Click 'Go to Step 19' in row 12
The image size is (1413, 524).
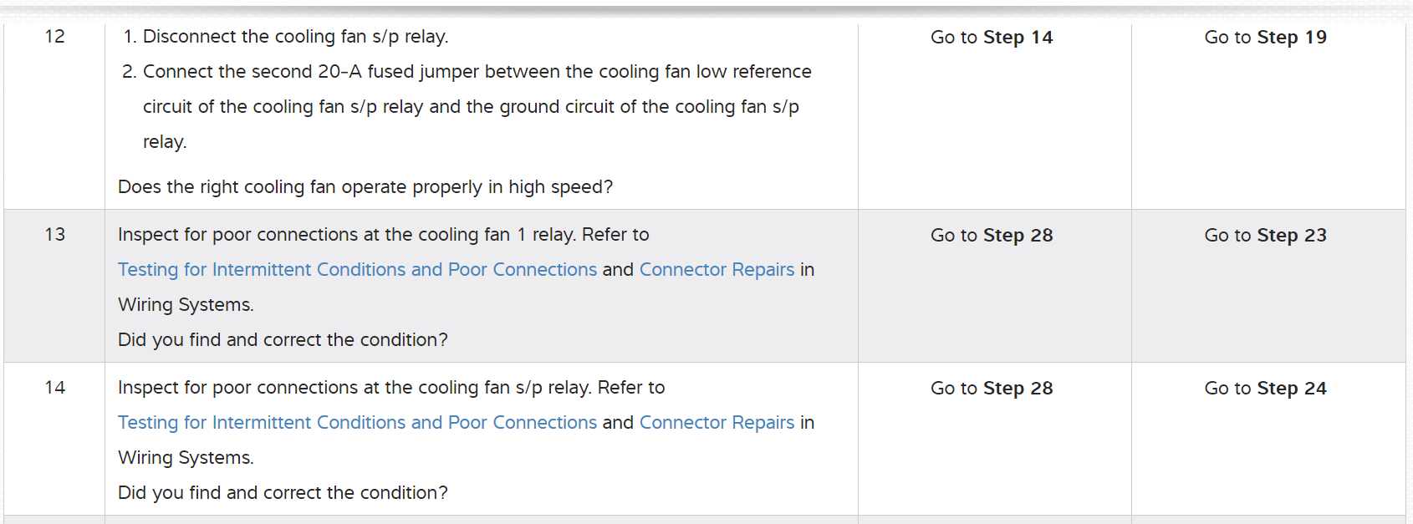1265,38
